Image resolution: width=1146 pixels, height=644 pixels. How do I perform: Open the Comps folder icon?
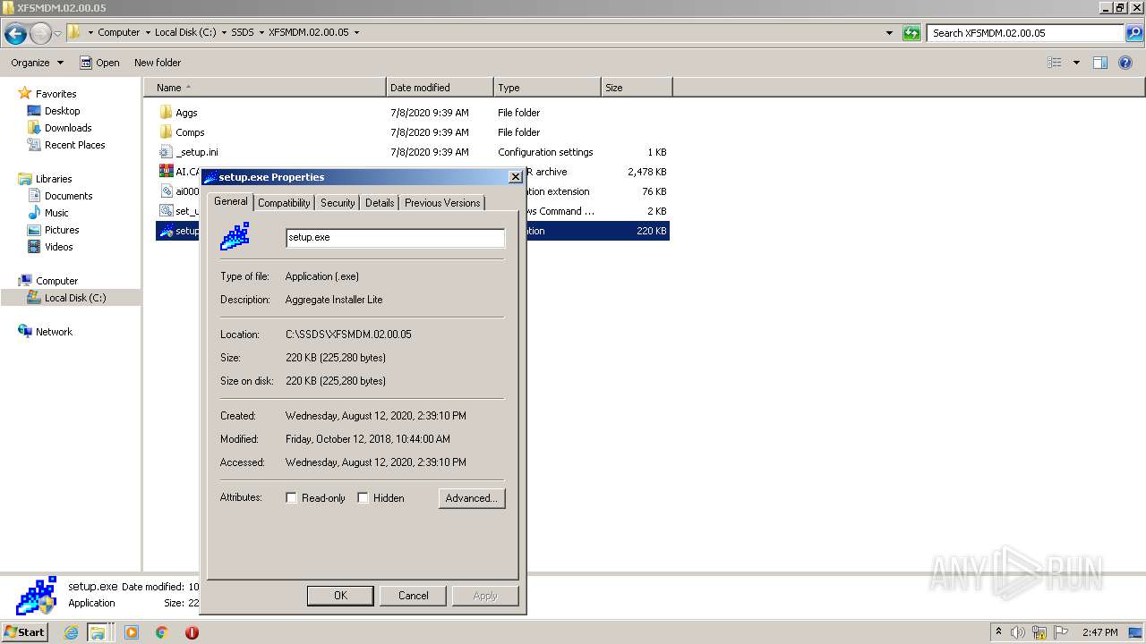(x=166, y=132)
